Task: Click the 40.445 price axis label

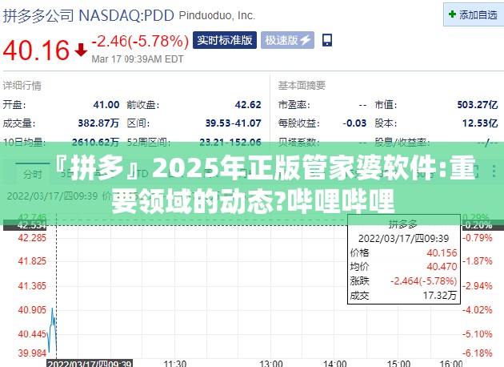Action: (x=32, y=334)
